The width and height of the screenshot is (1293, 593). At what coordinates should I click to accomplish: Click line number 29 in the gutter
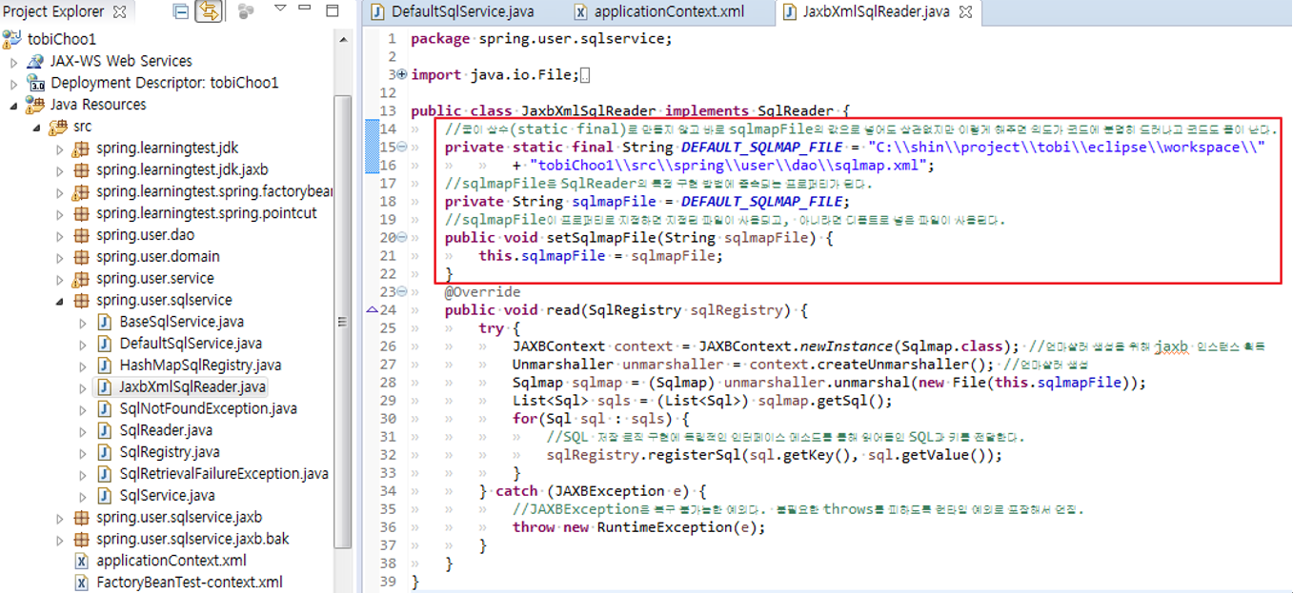click(388, 401)
